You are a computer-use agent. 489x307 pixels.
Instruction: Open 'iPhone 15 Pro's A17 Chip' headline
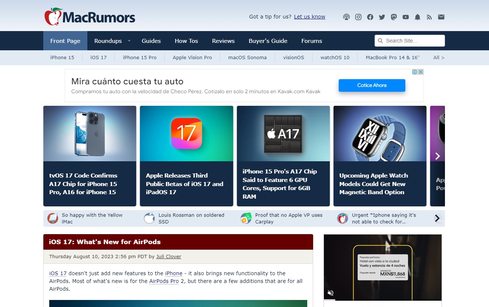[280, 184]
